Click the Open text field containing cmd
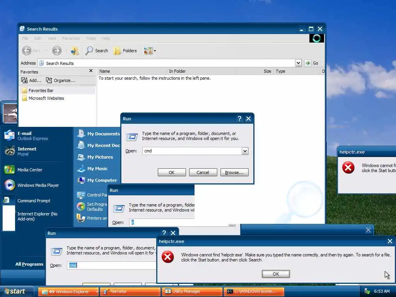Screen dimensions: 396x297 (x=192, y=151)
